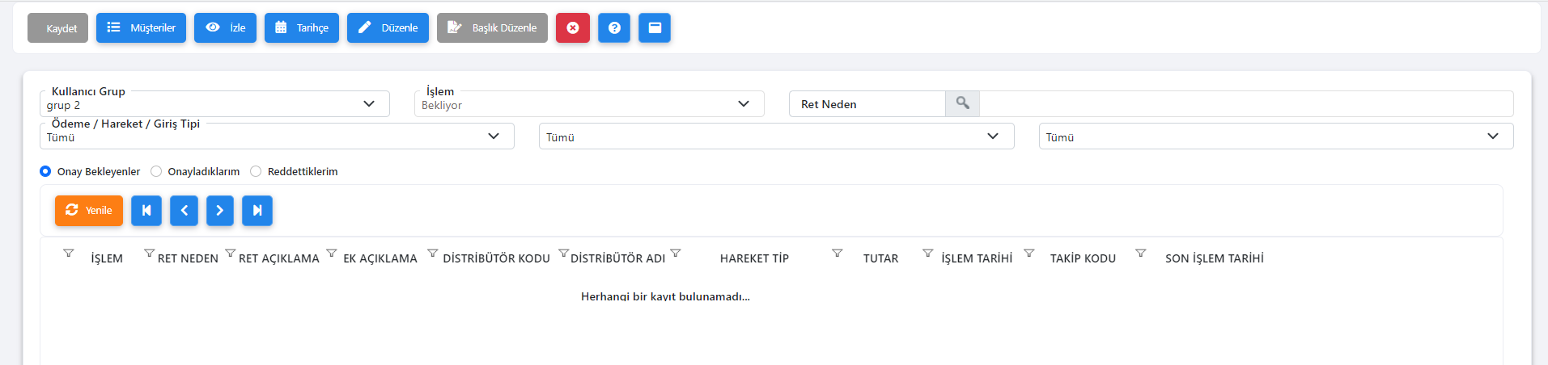Expand the Kullanıcı Grup dropdown
The image size is (1548, 365).
tap(214, 104)
